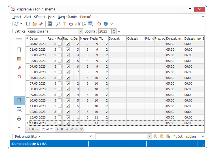Toggle Rad. dan checkbox for 14.03.2023

pos(68,123)
